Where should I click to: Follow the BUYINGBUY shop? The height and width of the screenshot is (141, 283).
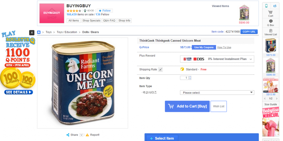coord(105,11)
